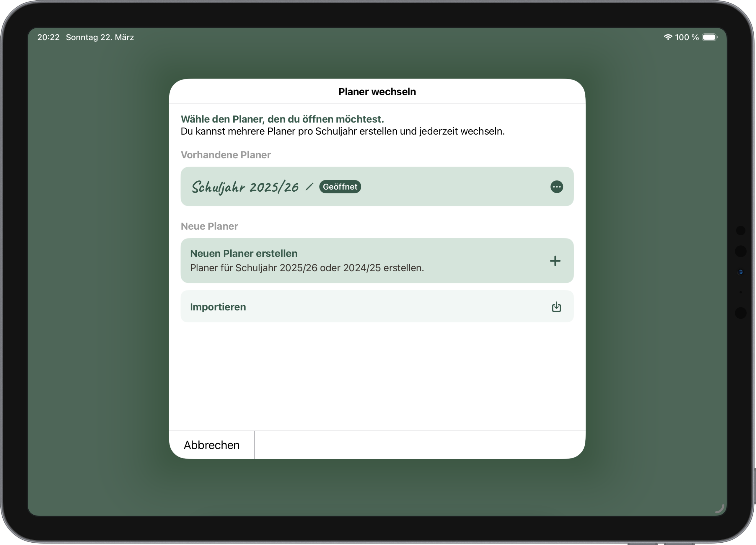Click the plus icon to create planner

555,261
